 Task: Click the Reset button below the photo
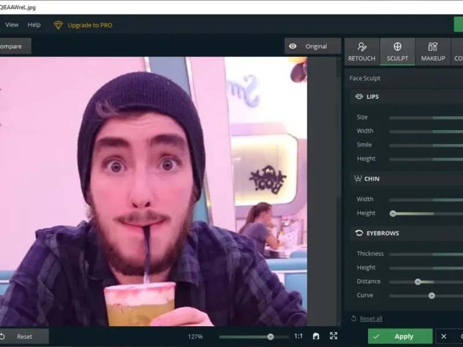24,337
